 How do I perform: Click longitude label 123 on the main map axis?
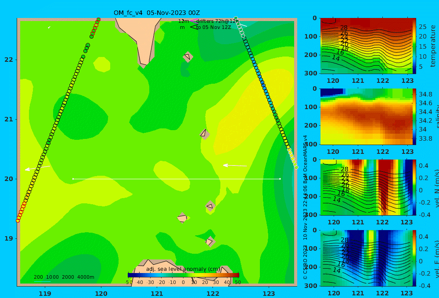[269, 294]
